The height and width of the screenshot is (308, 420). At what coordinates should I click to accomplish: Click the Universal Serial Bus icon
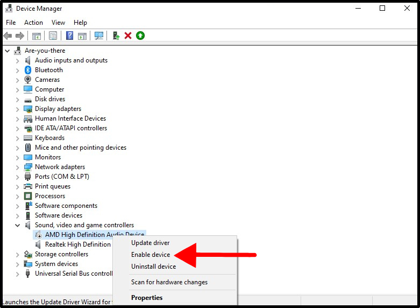[27, 274]
